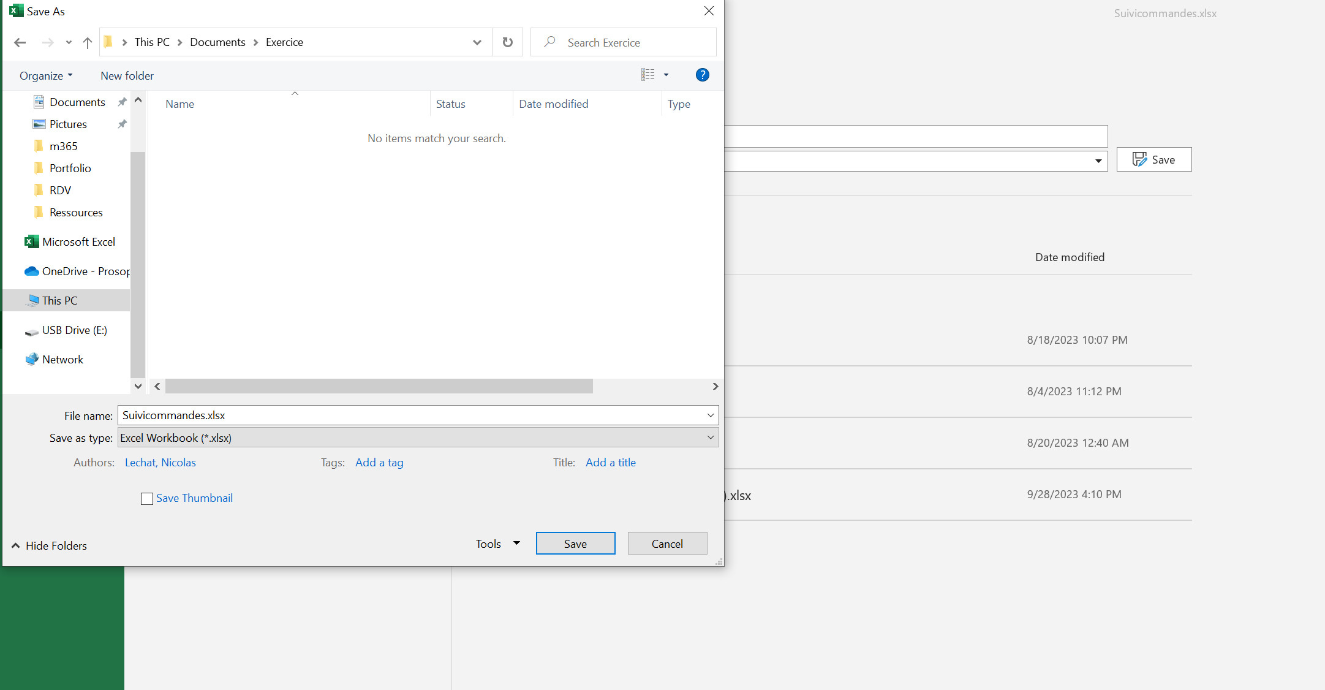Select This PC in the sidebar

click(59, 300)
